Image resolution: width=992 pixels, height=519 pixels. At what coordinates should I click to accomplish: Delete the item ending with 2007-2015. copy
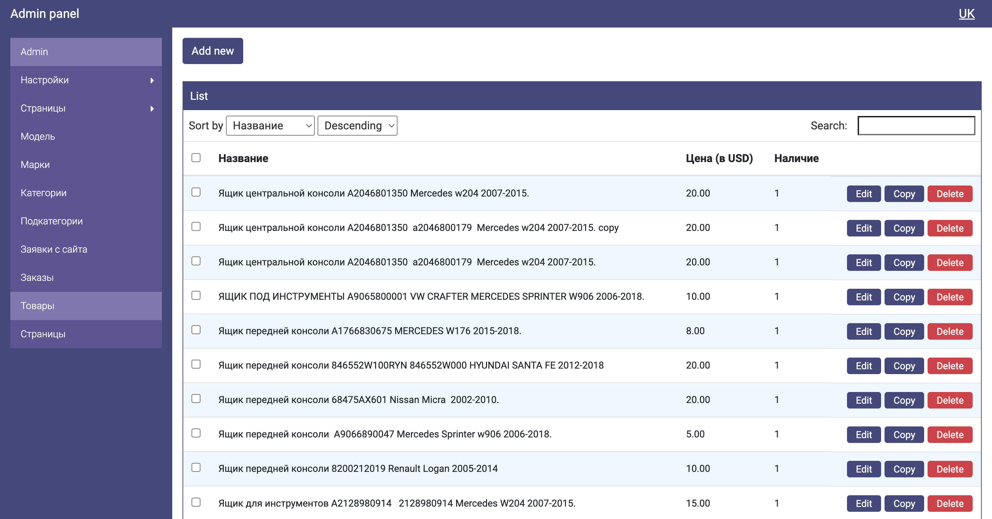coord(950,228)
